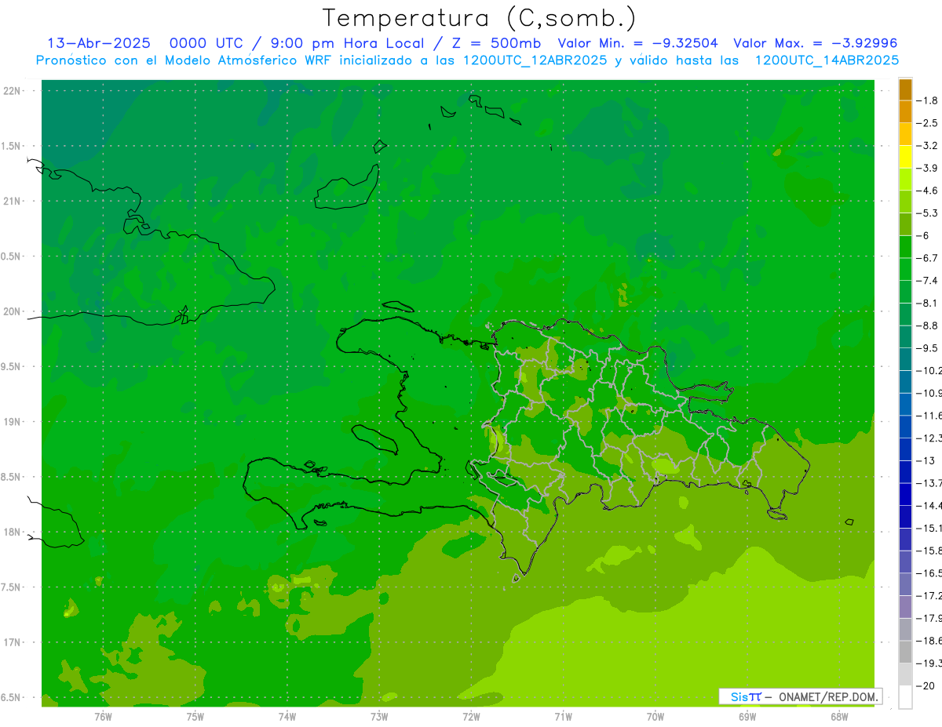Click the "-6.7" colorbar value
942x727 pixels.
click(927, 258)
